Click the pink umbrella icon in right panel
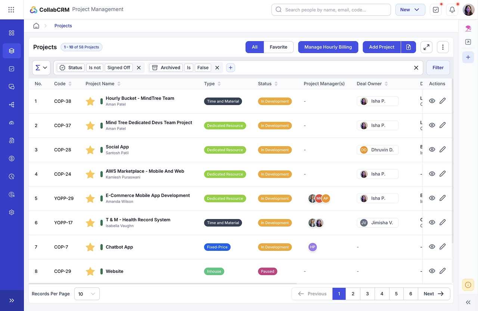Image resolution: width=478 pixels, height=311 pixels. [x=468, y=28]
